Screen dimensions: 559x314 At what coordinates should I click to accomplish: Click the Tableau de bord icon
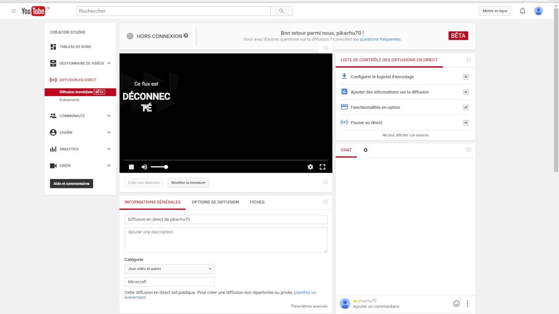pyautogui.click(x=53, y=47)
